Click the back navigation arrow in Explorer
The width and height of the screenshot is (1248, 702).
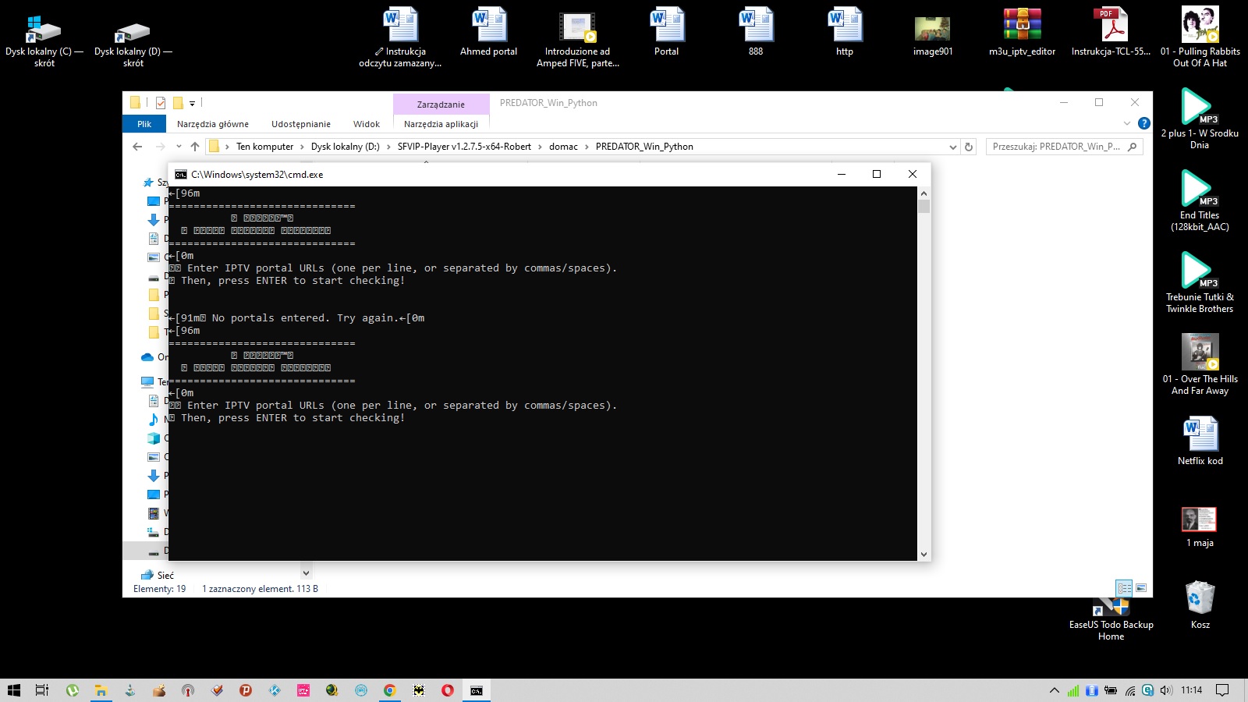click(138, 147)
